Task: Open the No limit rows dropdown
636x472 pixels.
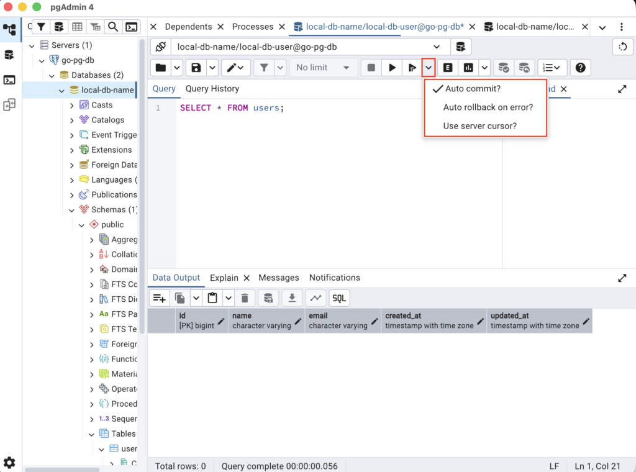Action: point(323,68)
